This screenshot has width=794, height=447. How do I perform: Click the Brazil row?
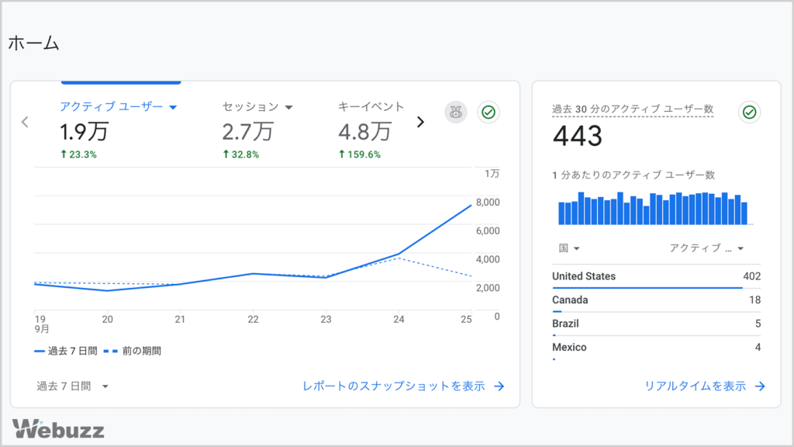[x=656, y=324]
